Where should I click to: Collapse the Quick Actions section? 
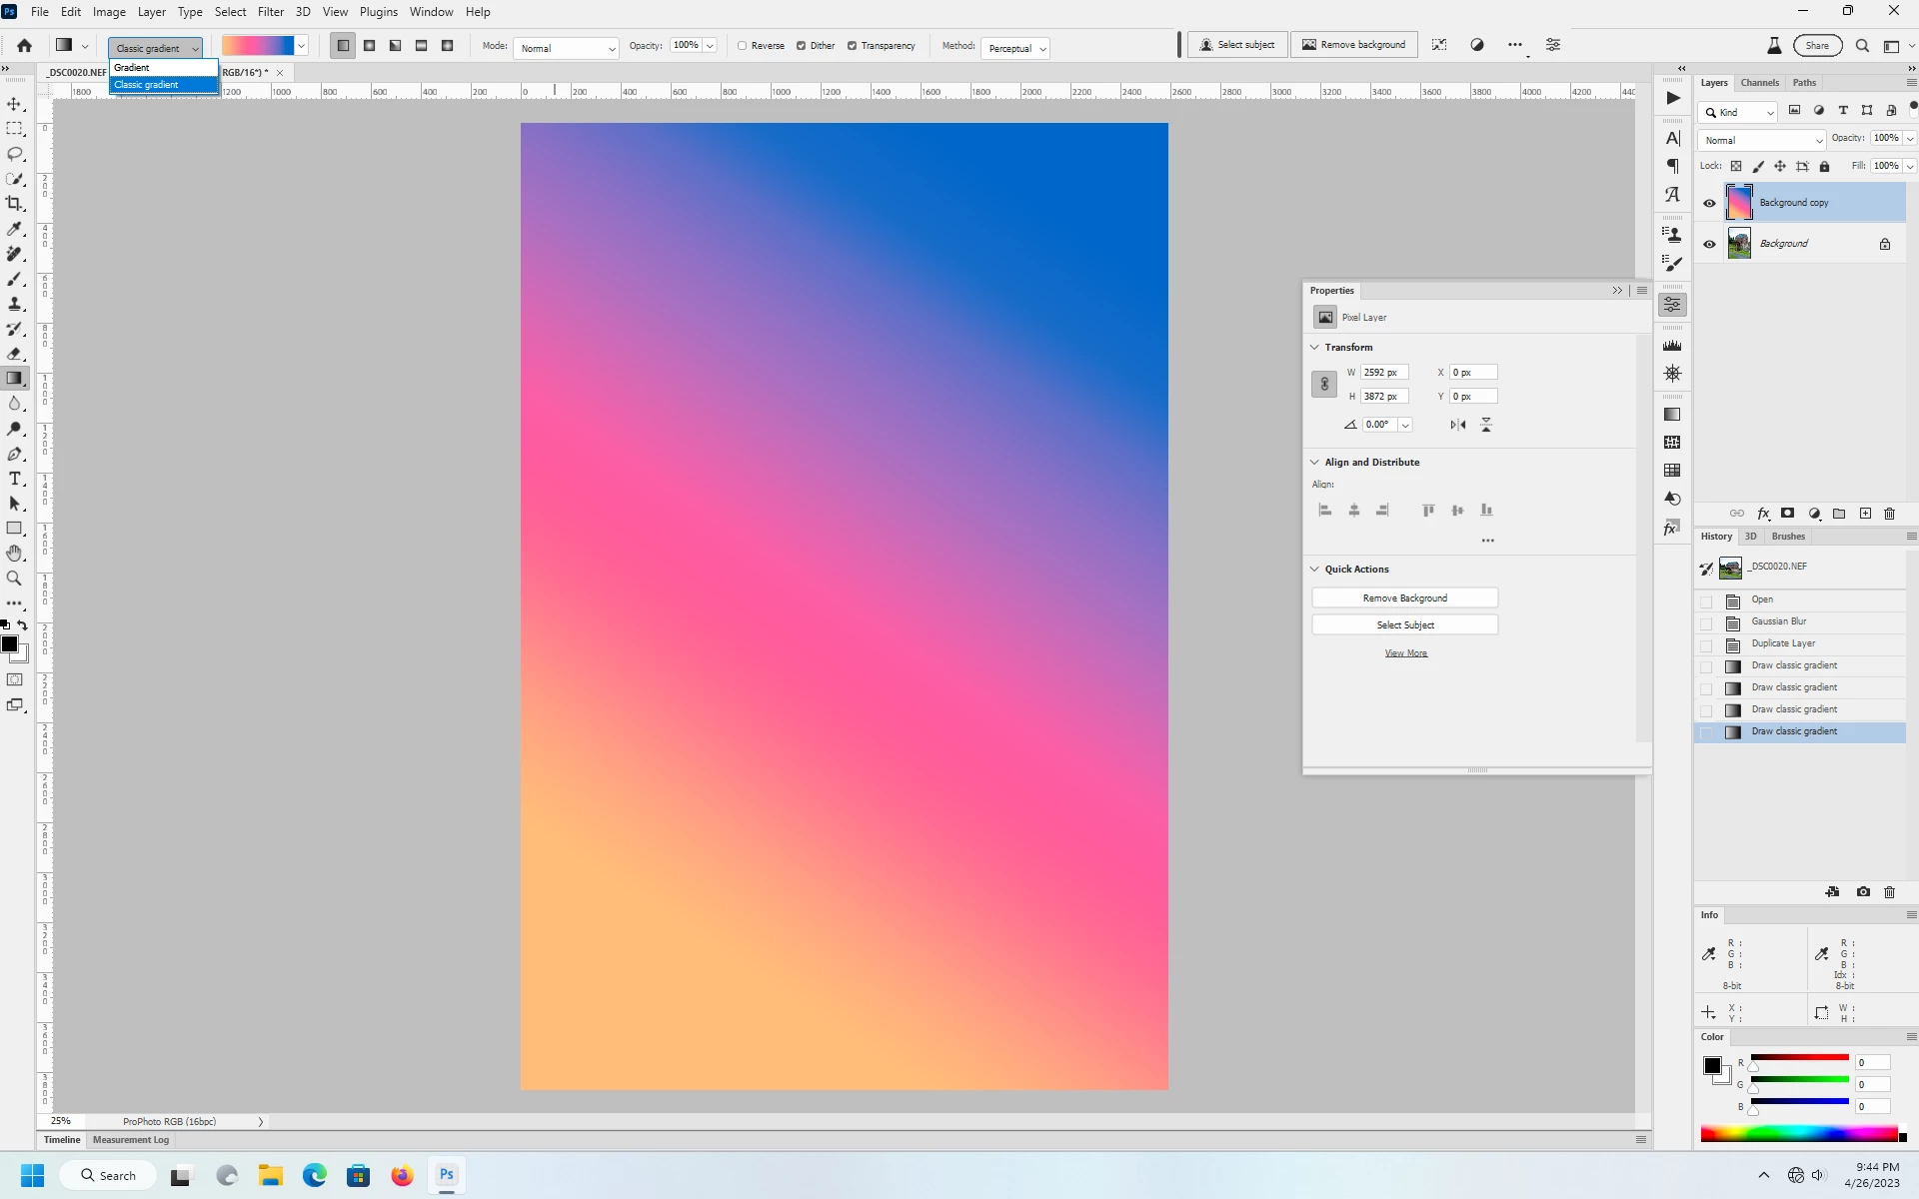pyautogui.click(x=1315, y=570)
